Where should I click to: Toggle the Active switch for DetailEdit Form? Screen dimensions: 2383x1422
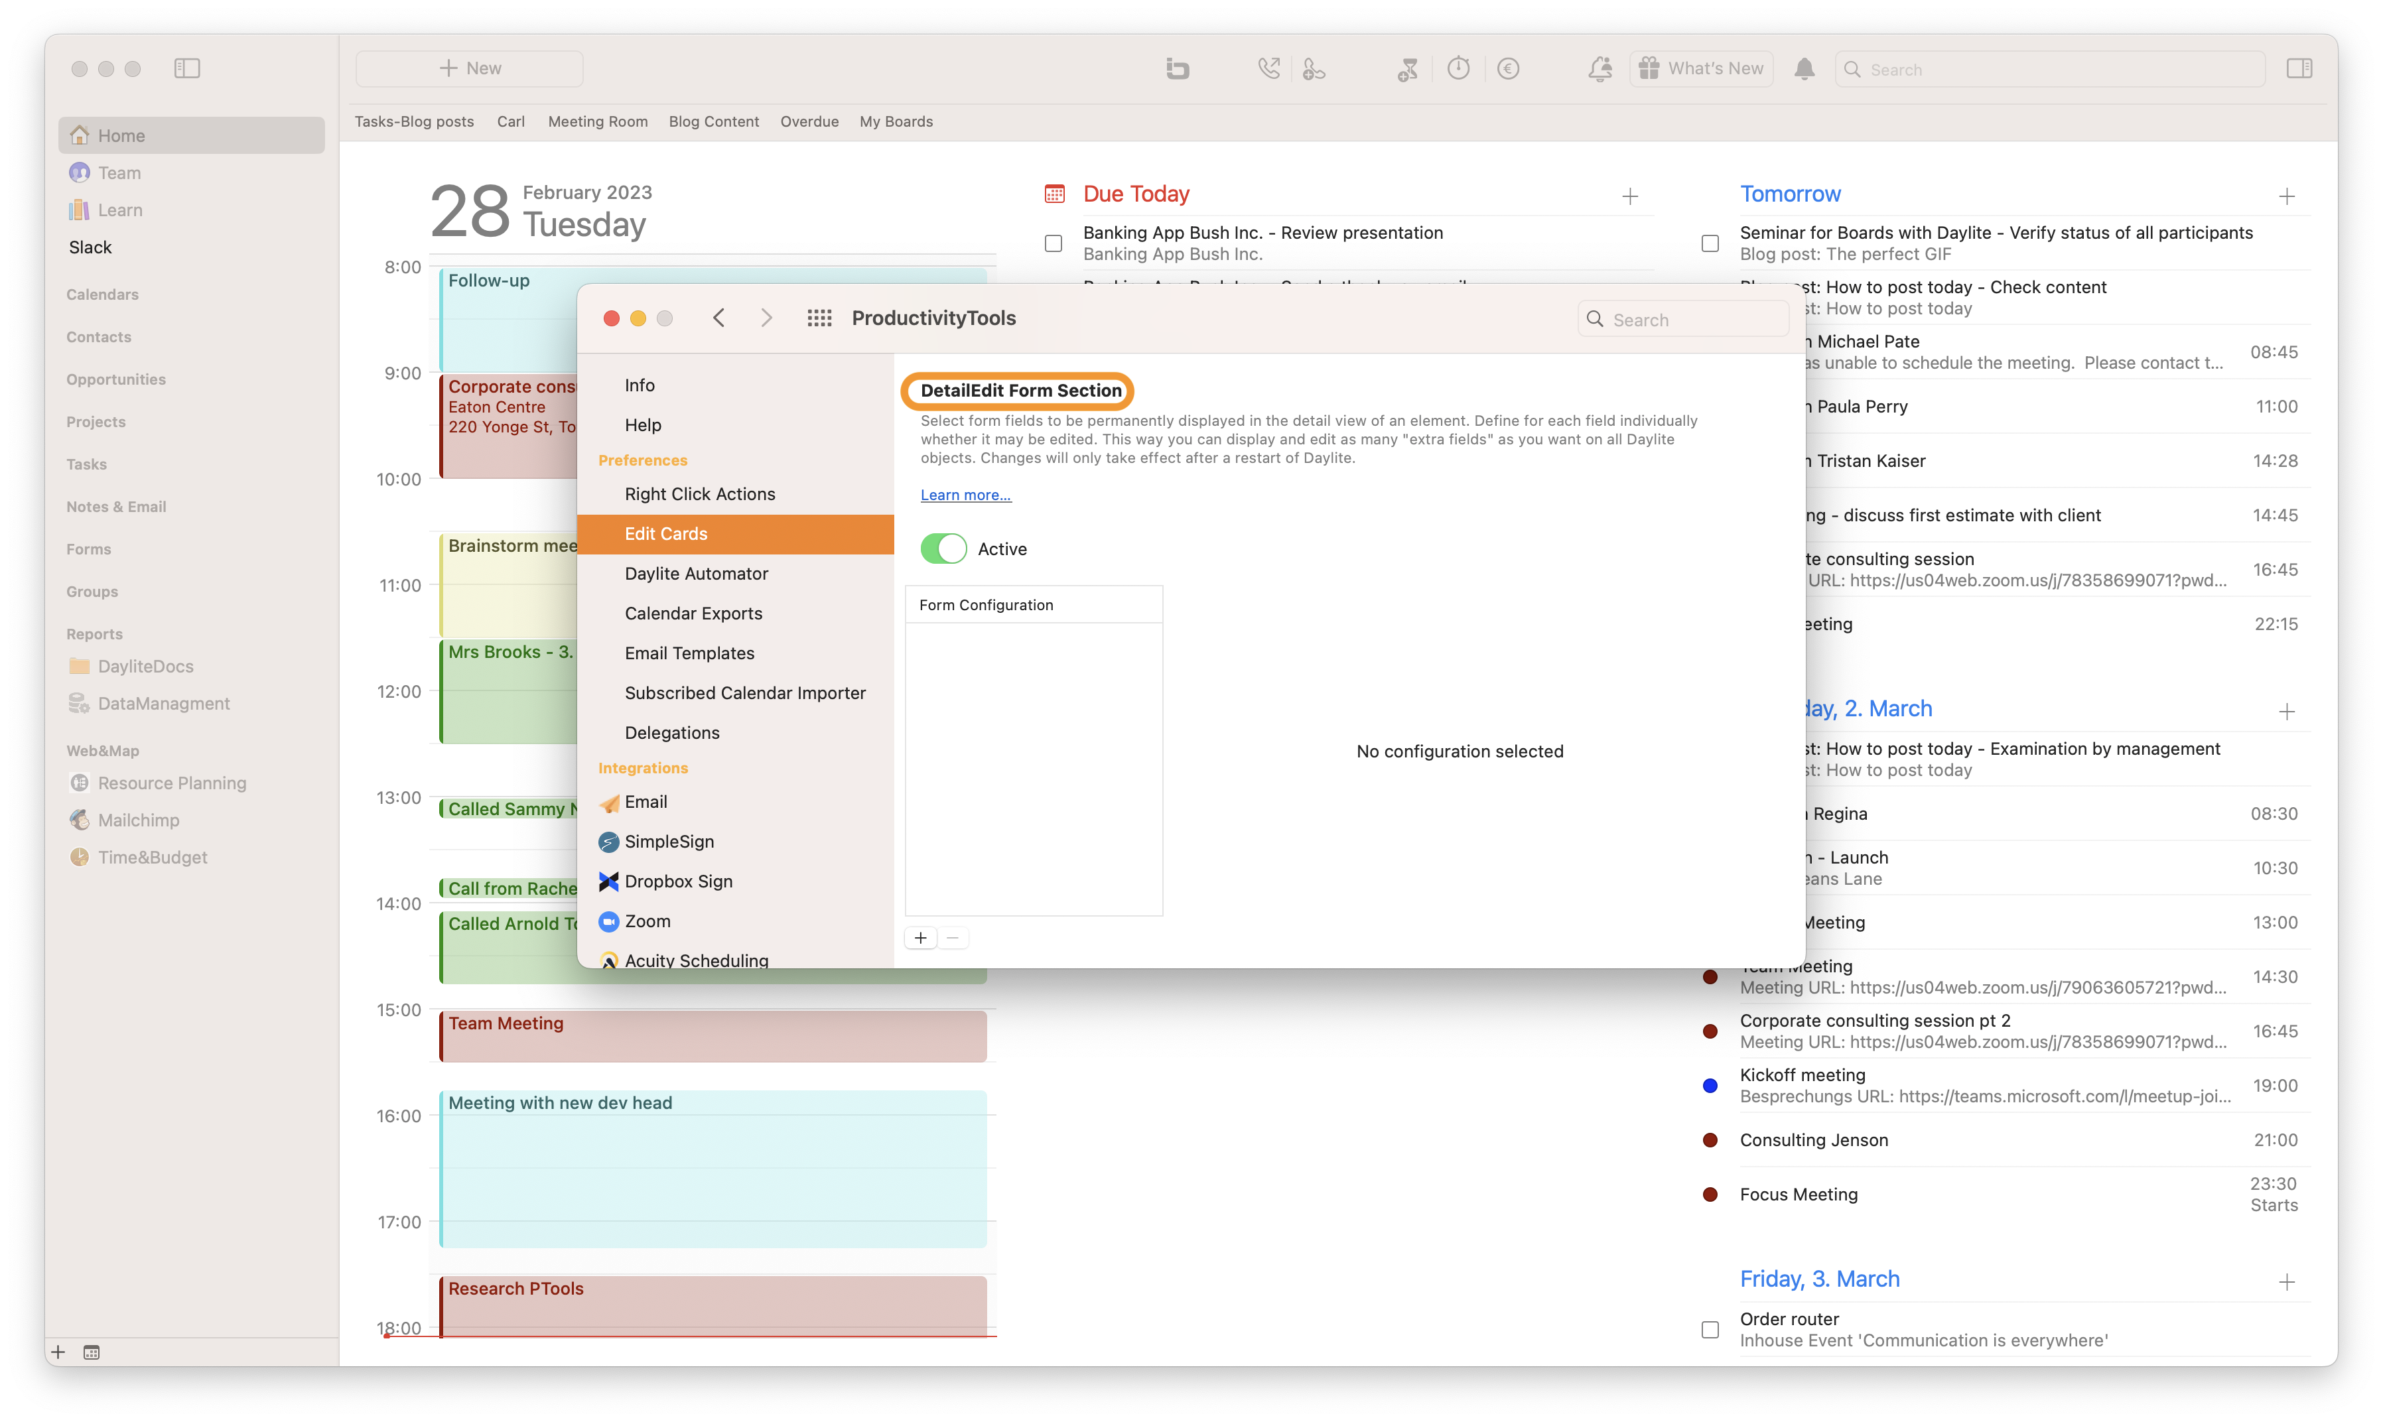944,549
